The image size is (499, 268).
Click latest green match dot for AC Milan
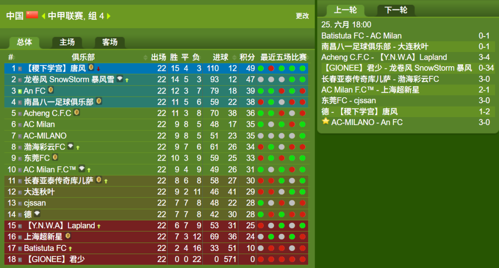point(302,125)
